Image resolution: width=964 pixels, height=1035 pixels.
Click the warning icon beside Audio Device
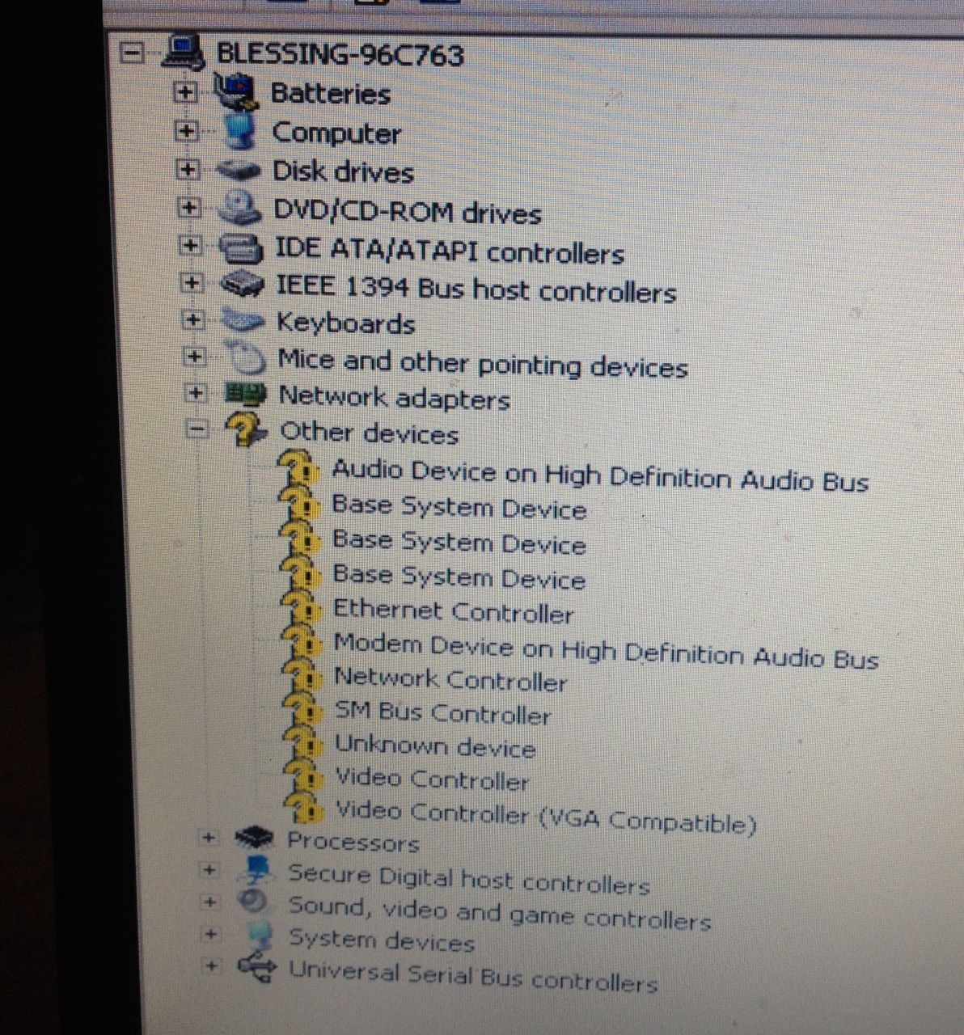click(x=298, y=469)
